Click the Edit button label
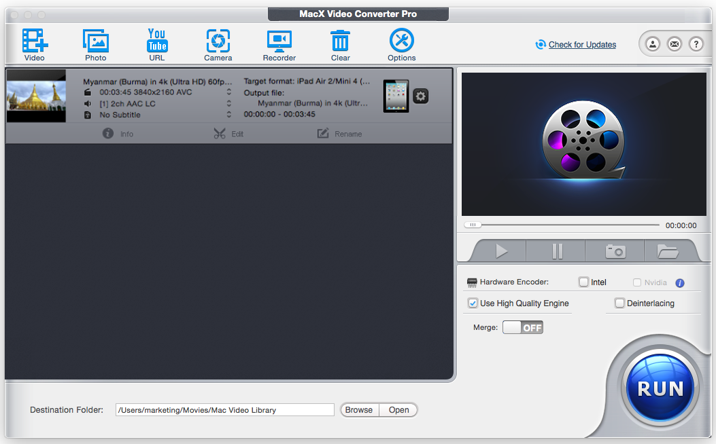Viewport: 716px width, 444px height. pyautogui.click(x=237, y=134)
